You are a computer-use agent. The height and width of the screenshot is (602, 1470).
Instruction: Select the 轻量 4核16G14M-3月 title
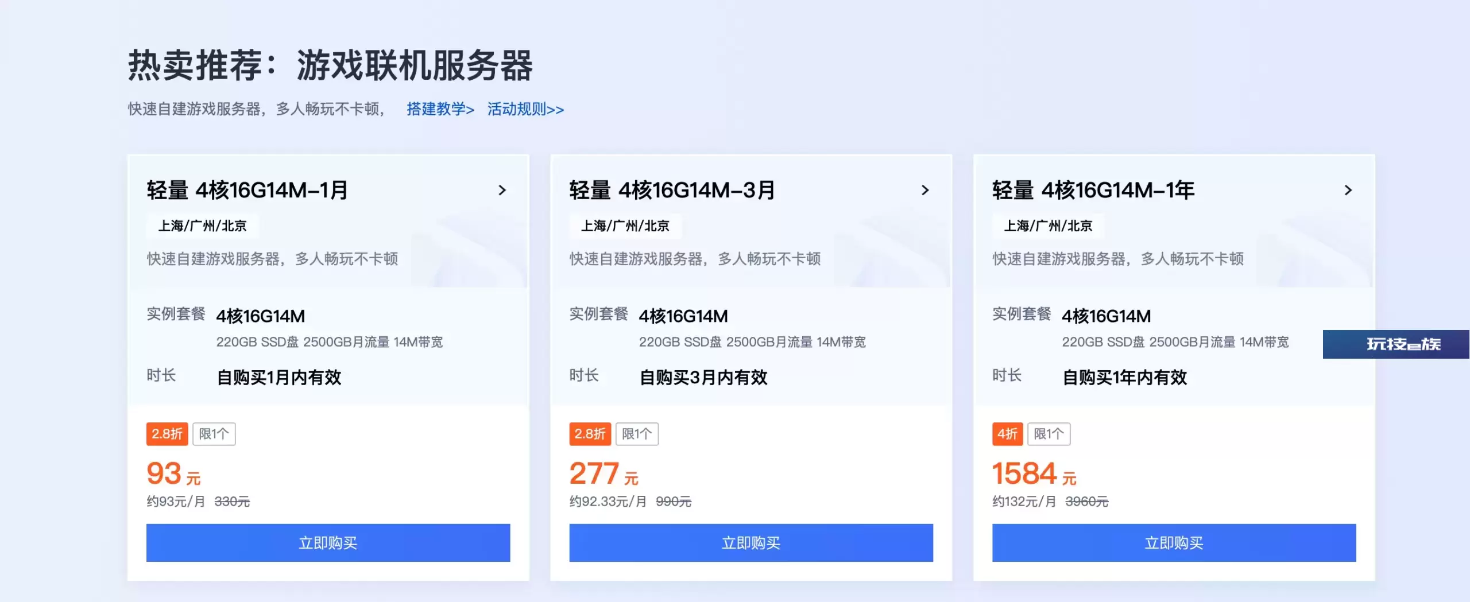click(672, 190)
